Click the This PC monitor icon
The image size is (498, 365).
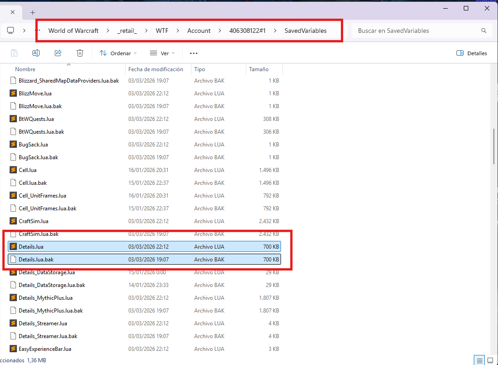point(11,31)
